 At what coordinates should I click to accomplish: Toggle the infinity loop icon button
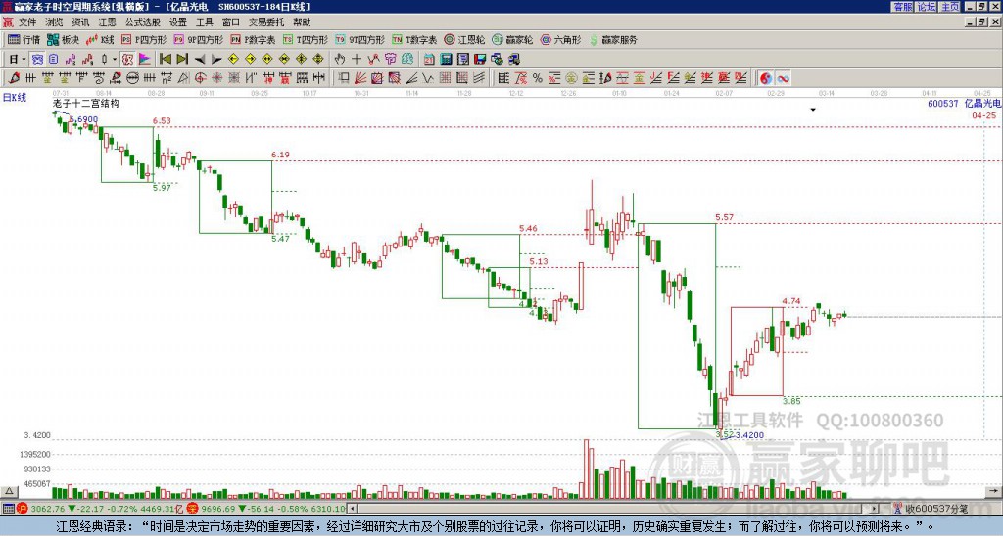[783, 78]
